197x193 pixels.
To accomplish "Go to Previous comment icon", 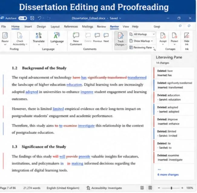I will 97,35.
